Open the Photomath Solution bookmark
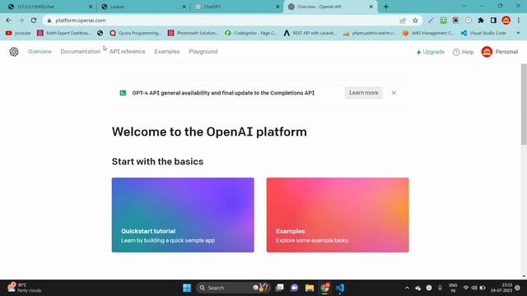527x296 pixels. click(x=194, y=33)
